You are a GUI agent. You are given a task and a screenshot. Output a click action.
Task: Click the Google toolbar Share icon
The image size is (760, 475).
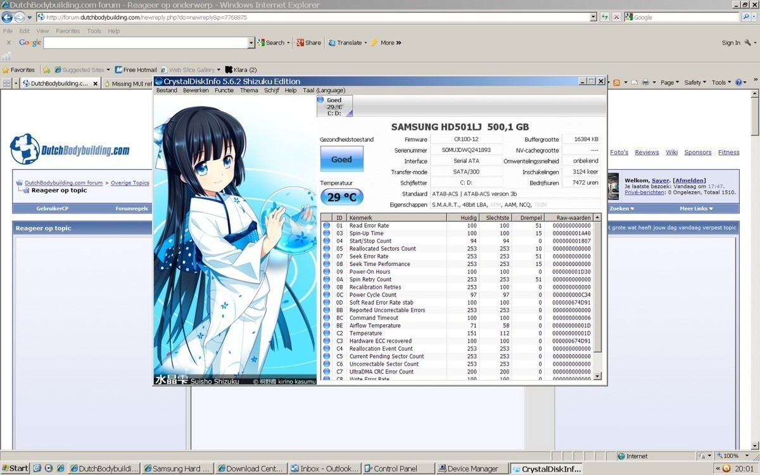click(x=308, y=43)
